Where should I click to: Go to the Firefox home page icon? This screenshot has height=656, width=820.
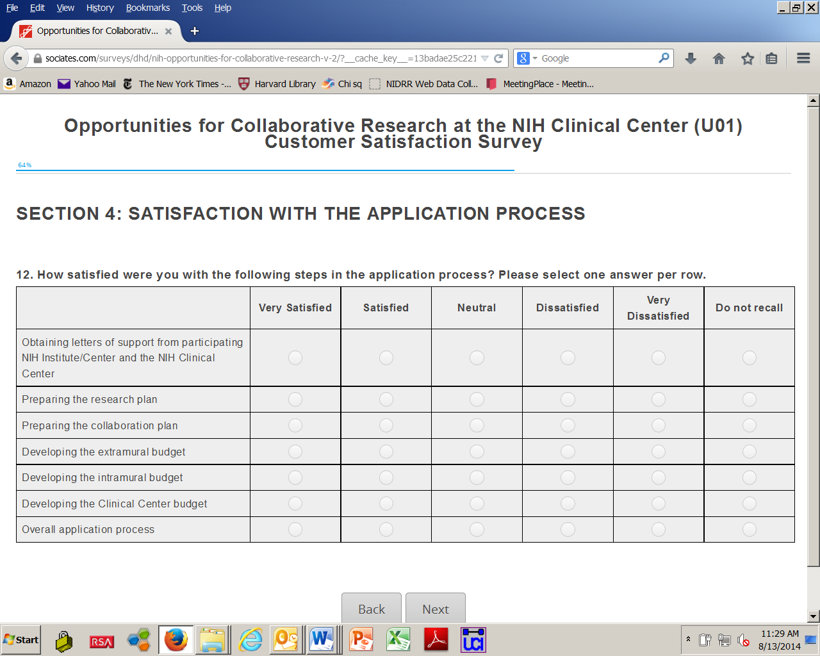719,58
